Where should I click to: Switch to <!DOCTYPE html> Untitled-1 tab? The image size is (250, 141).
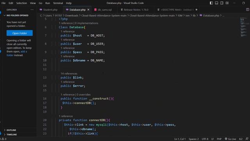177,10
